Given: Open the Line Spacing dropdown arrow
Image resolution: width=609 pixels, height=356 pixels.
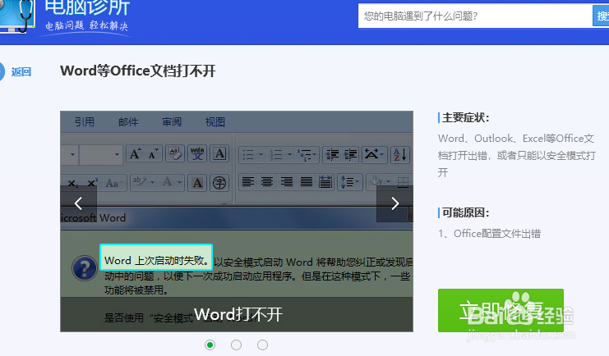Looking at the screenshot, I should pyautogui.click(x=358, y=182).
